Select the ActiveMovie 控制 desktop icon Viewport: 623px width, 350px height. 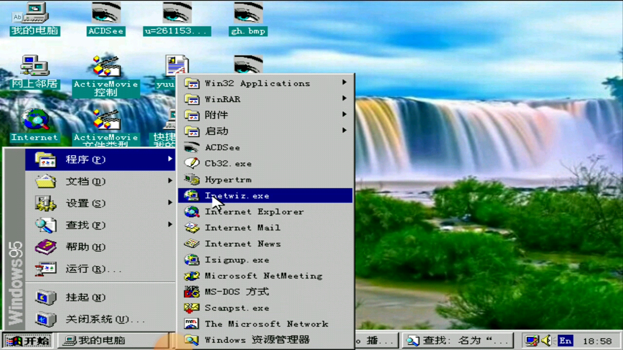106,75
